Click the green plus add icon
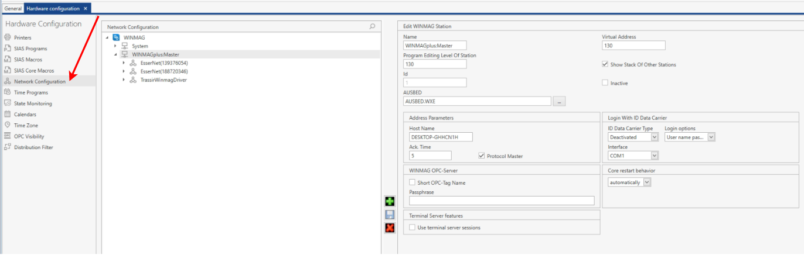Screen dimensions: 804x255 (x=390, y=202)
